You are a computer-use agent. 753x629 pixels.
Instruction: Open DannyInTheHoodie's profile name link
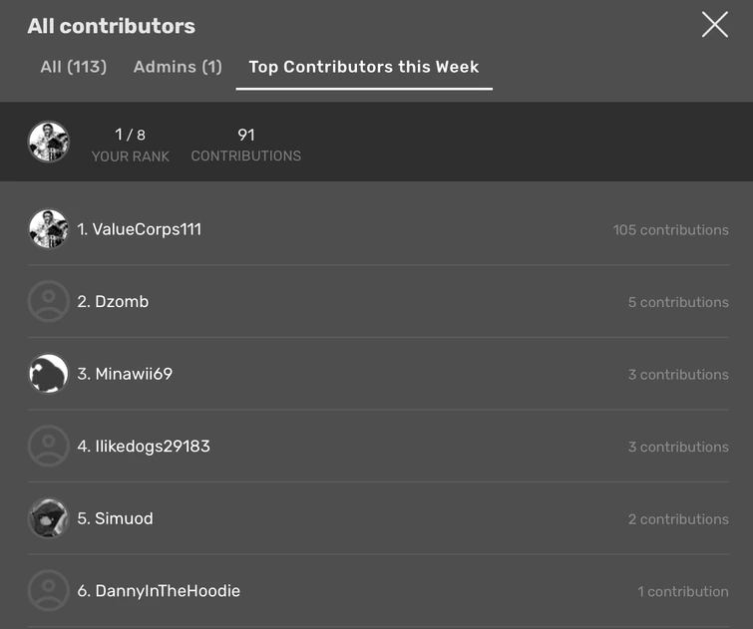tap(167, 591)
